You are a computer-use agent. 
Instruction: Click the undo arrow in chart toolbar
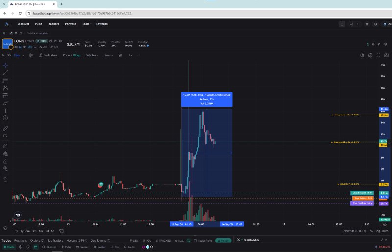pos(130,55)
